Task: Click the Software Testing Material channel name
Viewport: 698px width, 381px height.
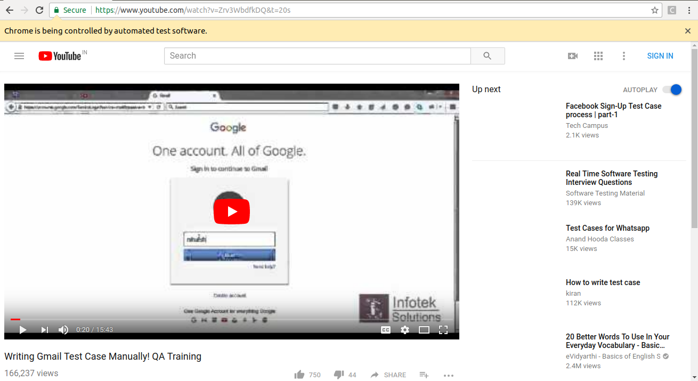Action: point(605,193)
